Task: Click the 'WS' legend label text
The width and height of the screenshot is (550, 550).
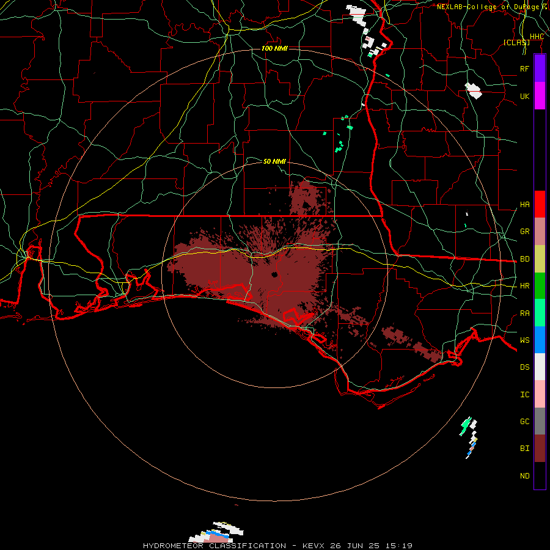Action: tap(524, 340)
